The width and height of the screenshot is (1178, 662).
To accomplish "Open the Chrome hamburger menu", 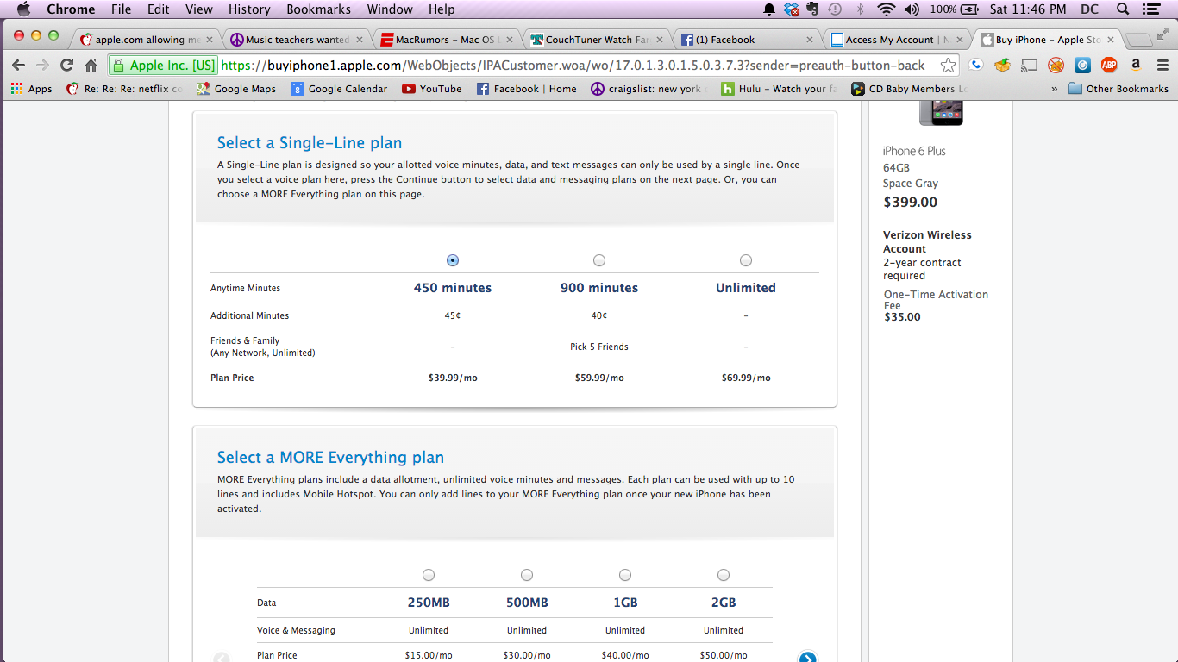I will coord(1161,65).
